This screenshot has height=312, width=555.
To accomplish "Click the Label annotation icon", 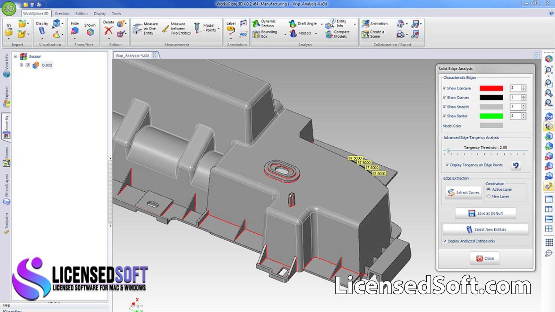I will (231, 31).
